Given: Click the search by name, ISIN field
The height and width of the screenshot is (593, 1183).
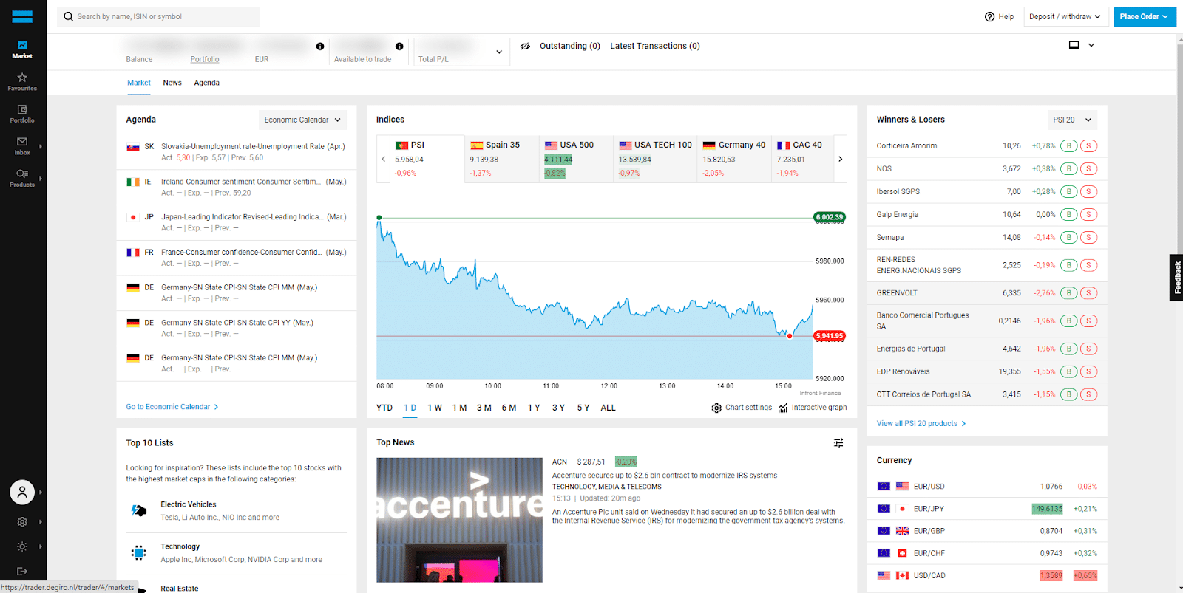Looking at the screenshot, I should tap(158, 16).
